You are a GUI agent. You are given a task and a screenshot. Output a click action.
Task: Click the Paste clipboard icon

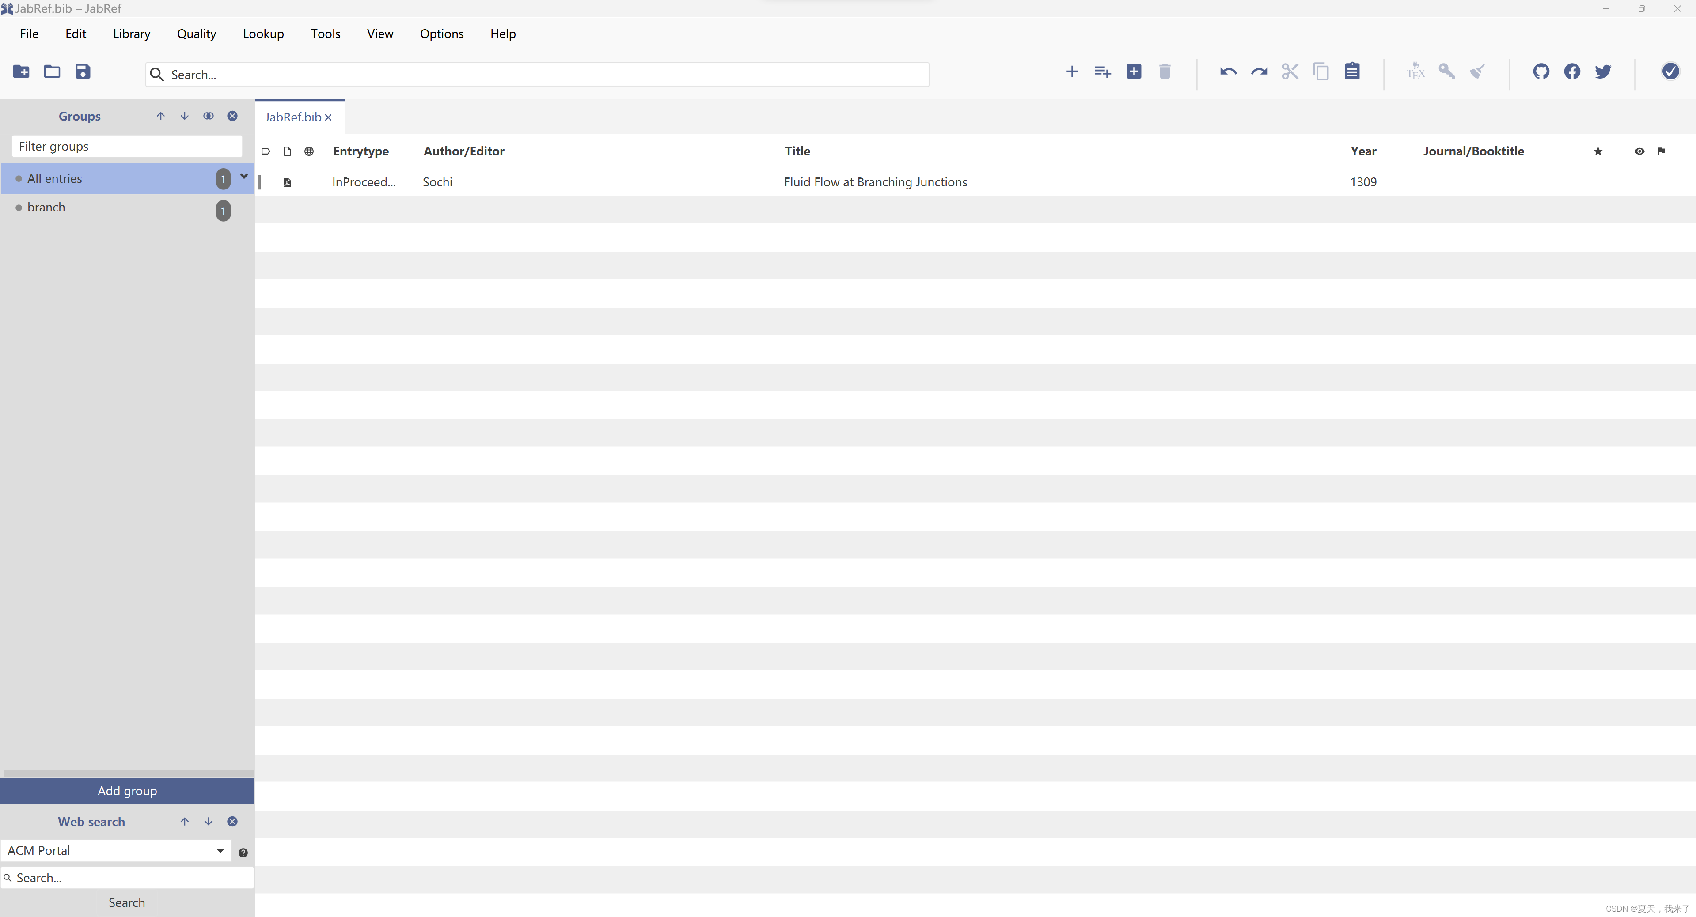[1352, 72]
